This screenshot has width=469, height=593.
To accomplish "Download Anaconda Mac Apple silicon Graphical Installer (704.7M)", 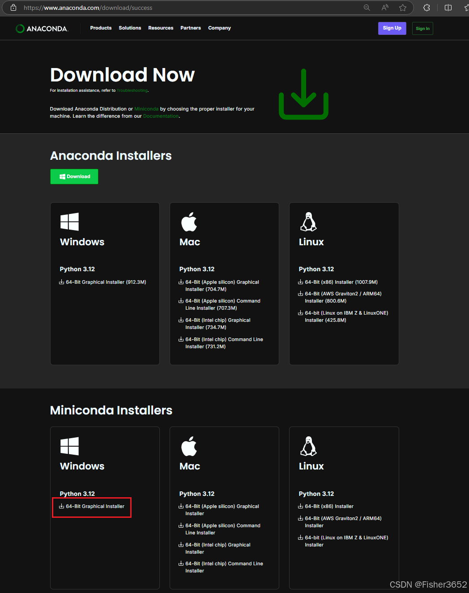I will (x=219, y=286).
